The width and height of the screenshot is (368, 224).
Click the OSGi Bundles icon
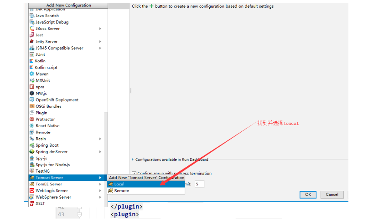point(32,106)
